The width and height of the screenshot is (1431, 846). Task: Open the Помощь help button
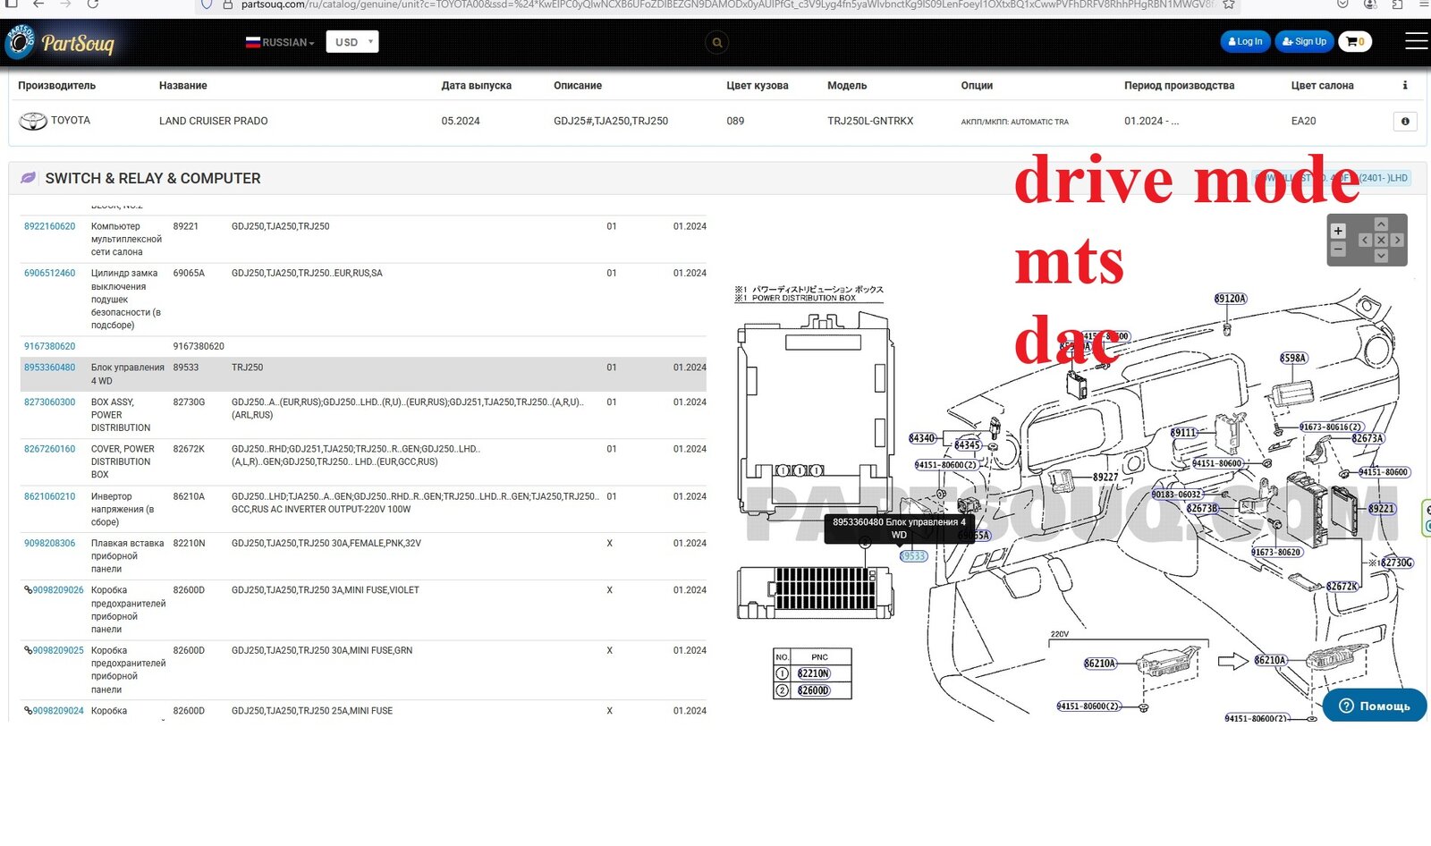coord(1375,706)
